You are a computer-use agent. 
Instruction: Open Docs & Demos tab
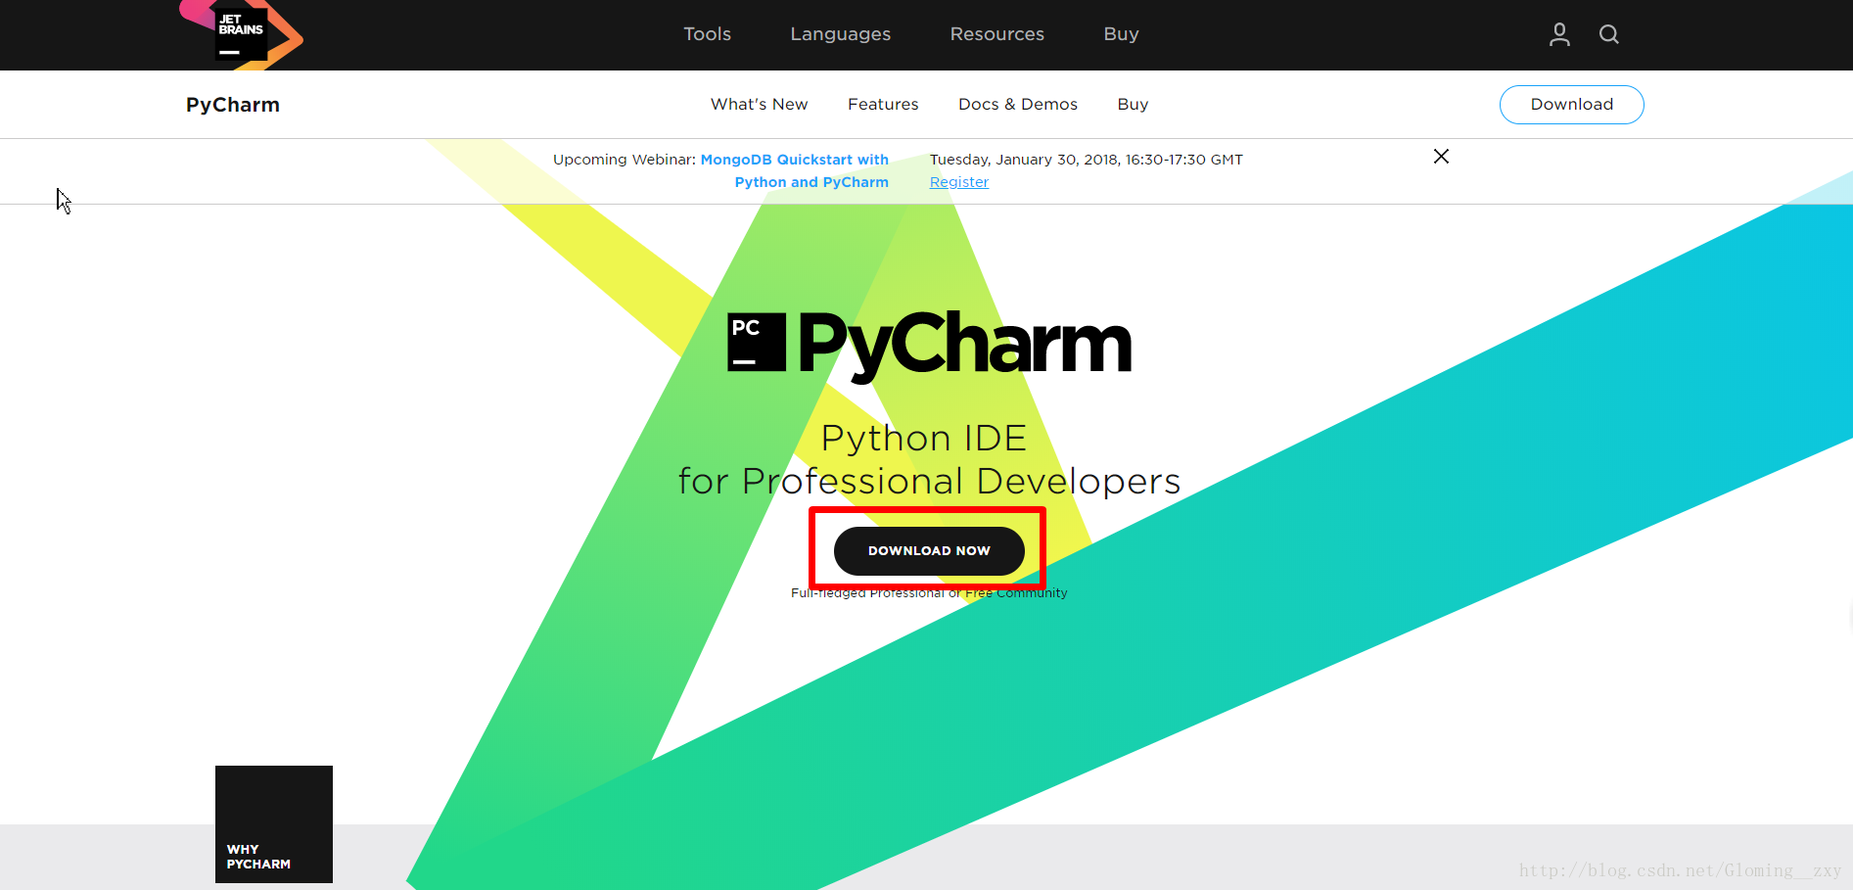(1017, 104)
